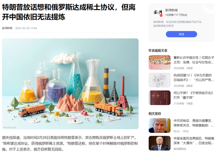Open article 重新认识中国女性｜红楼女子之死
The image size is (217, 153).
click(x=194, y=60)
